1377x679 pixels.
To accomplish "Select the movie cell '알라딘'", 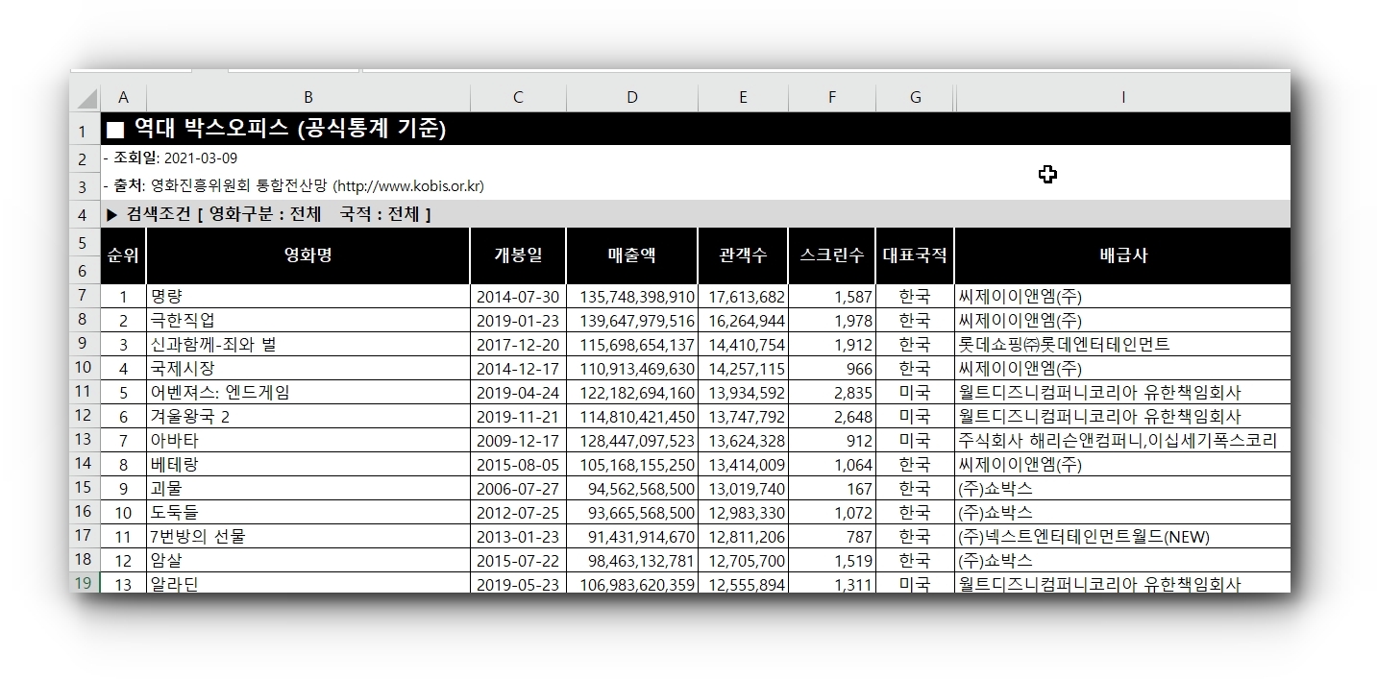I will coord(308,583).
